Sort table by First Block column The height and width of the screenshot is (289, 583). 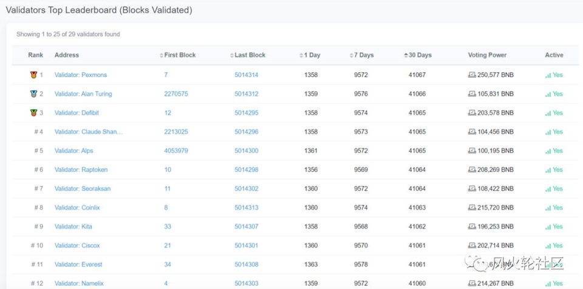(179, 55)
